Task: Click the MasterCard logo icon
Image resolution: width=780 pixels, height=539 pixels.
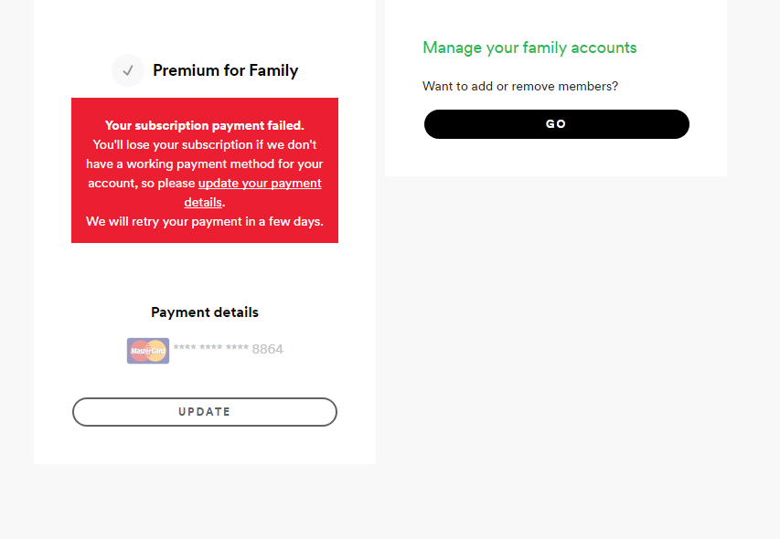Action: pyautogui.click(x=147, y=350)
